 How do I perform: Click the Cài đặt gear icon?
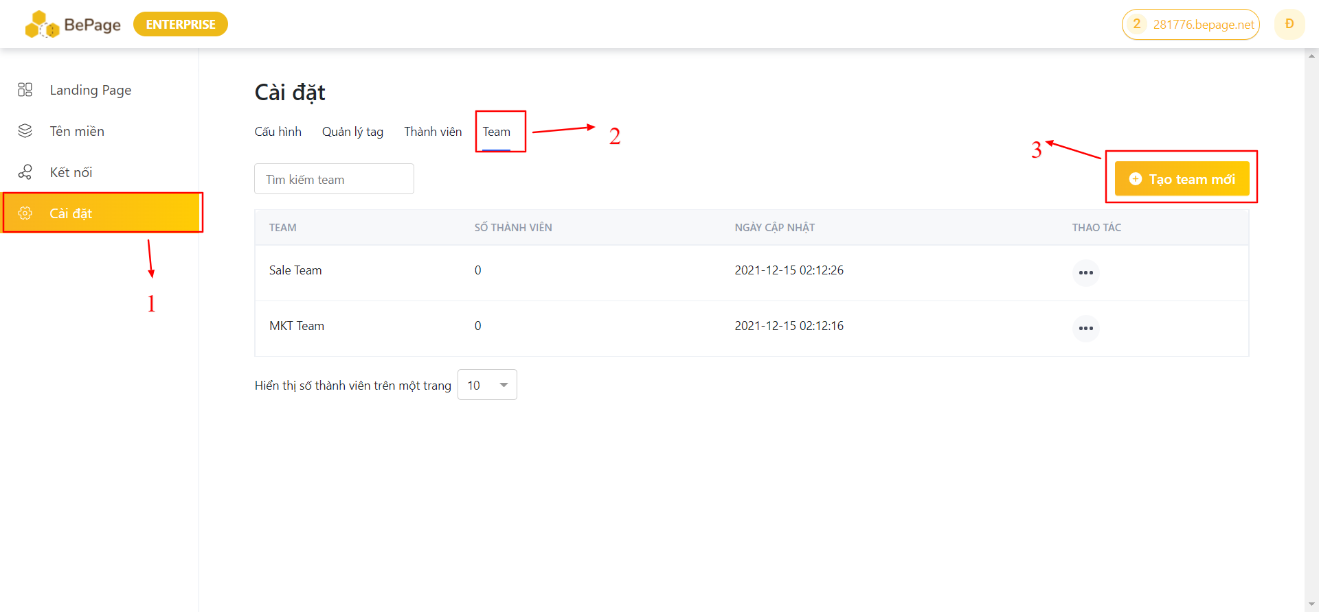(25, 213)
